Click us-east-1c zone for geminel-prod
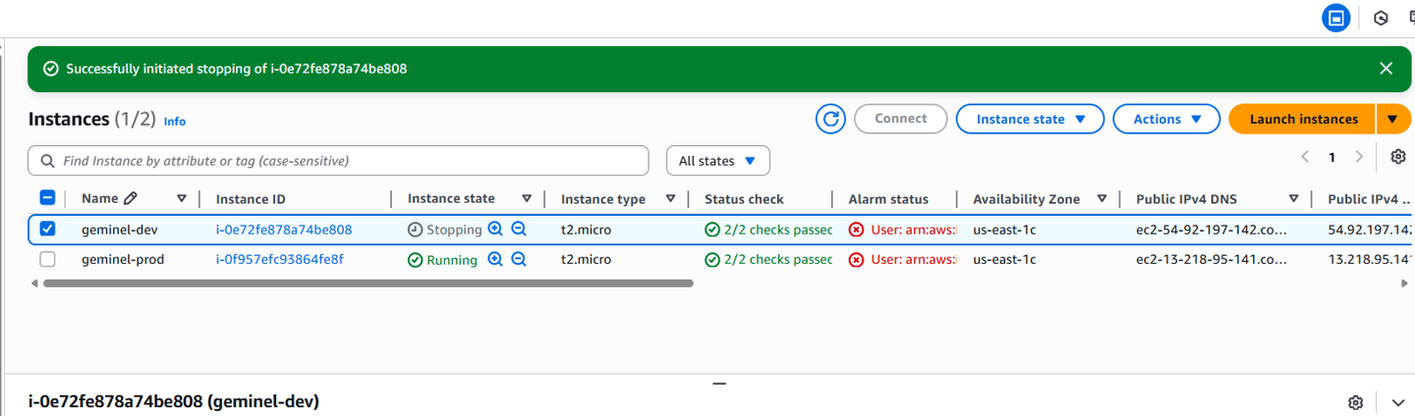This screenshot has width=1415, height=416. click(x=1004, y=259)
